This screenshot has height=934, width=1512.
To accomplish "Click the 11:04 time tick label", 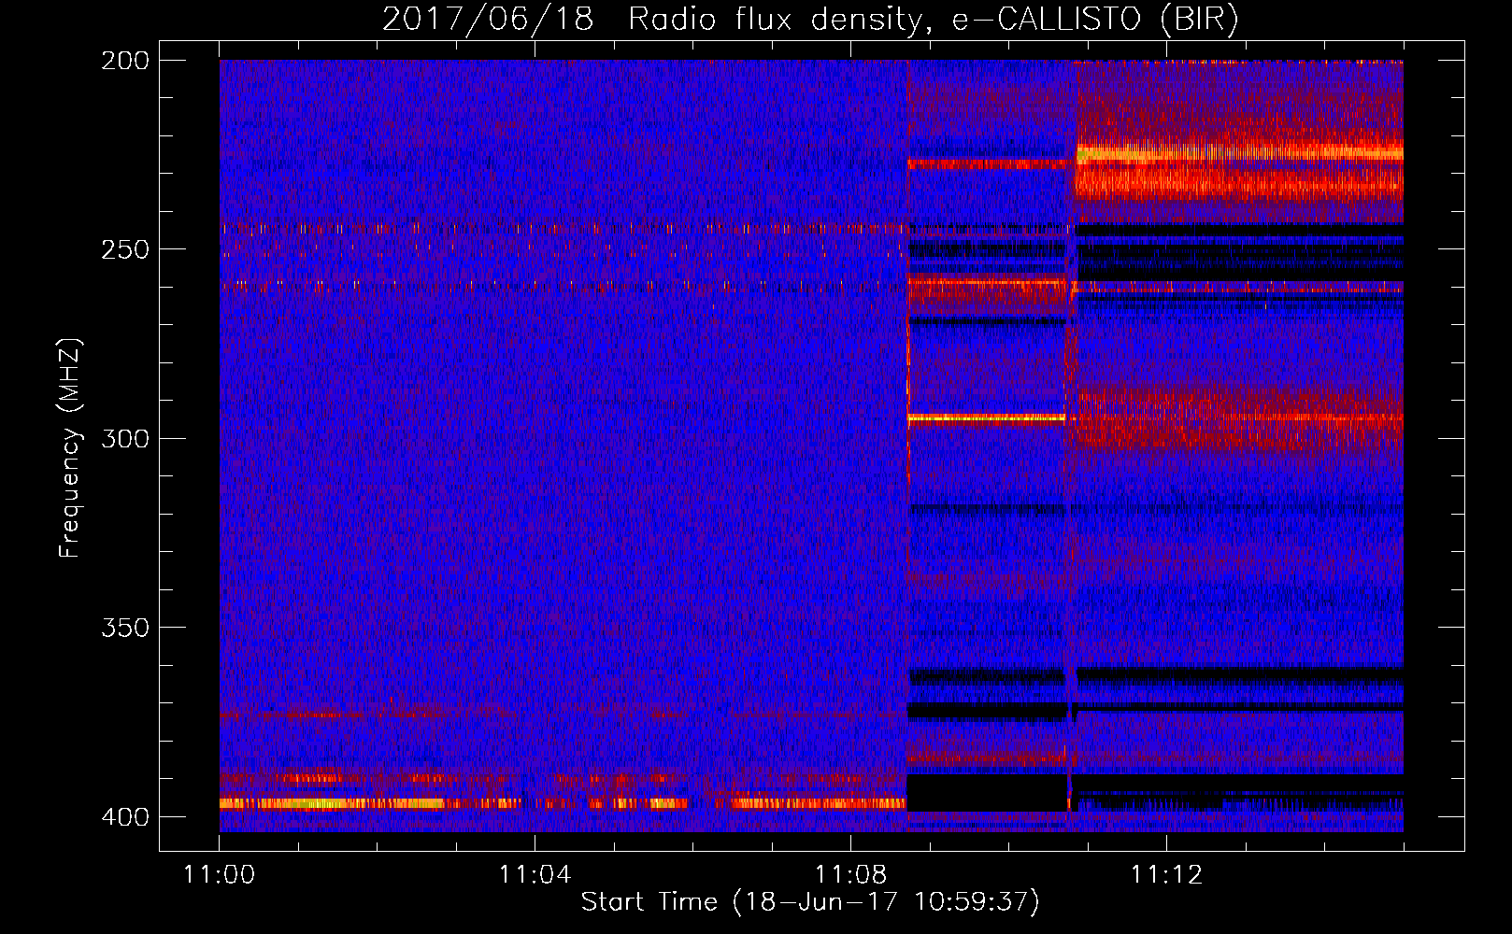I will coord(535,874).
